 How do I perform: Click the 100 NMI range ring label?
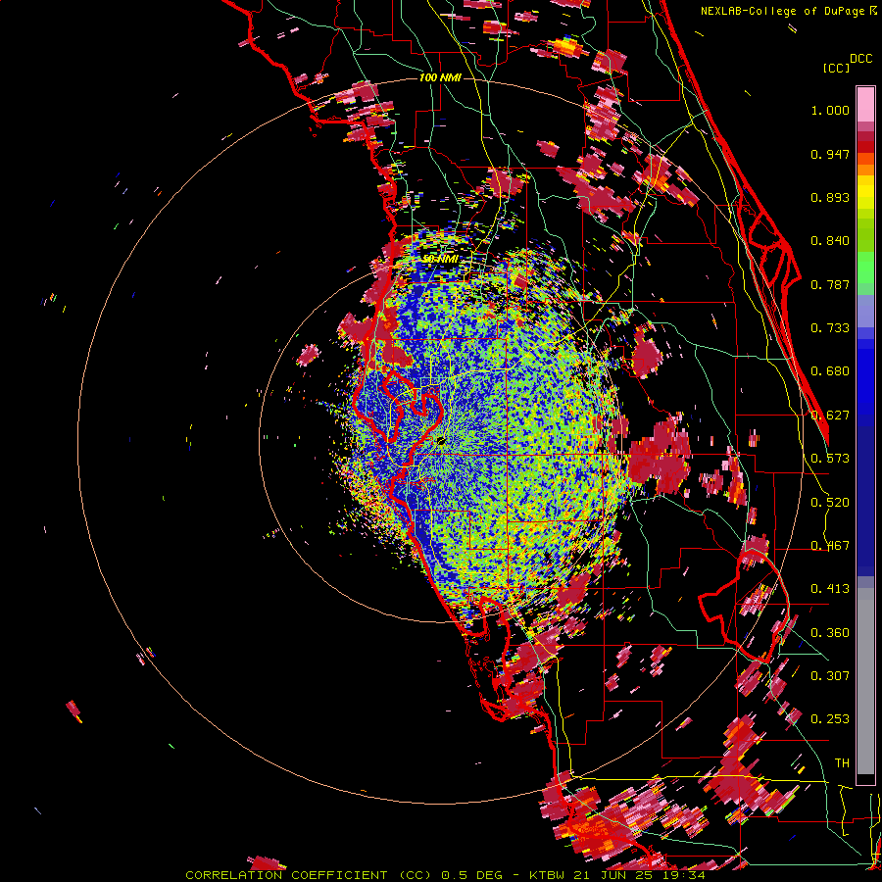440,77
